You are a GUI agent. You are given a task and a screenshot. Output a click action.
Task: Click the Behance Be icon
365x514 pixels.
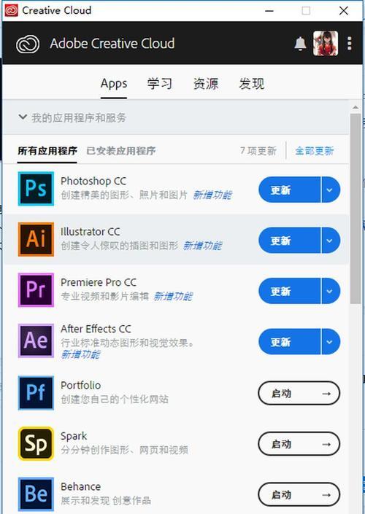coord(36,494)
